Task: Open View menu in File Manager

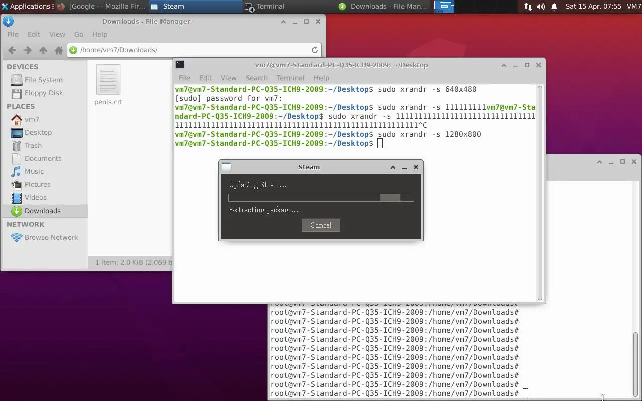Action: 57,34
